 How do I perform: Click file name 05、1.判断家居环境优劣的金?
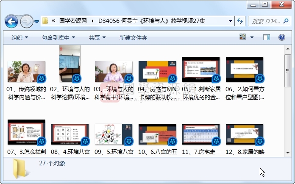click(x=201, y=93)
